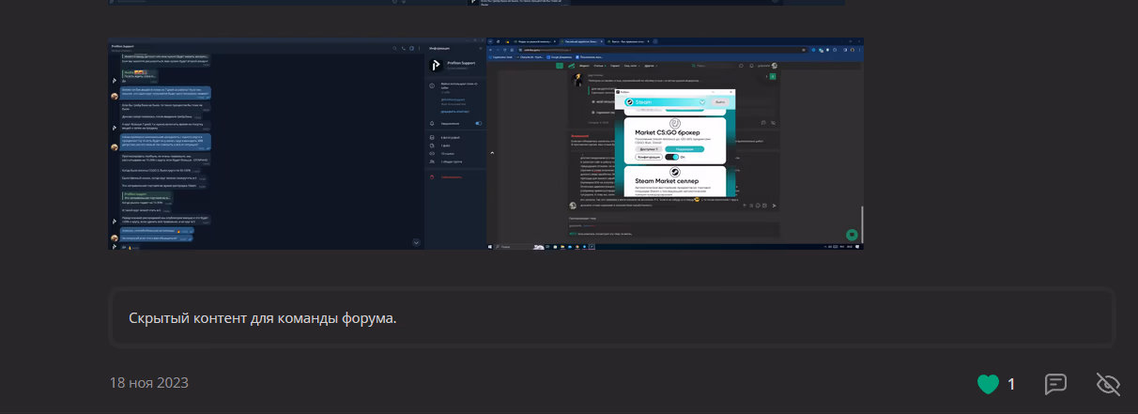The image size is (1138, 414).
Task: Like the post with the green heart
Action: click(x=988, y=384)
